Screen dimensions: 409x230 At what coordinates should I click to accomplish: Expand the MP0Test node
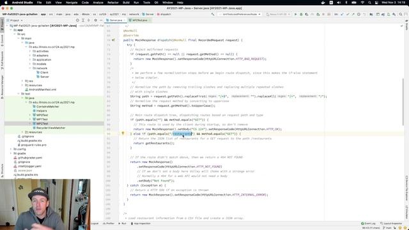coord(30,115)
